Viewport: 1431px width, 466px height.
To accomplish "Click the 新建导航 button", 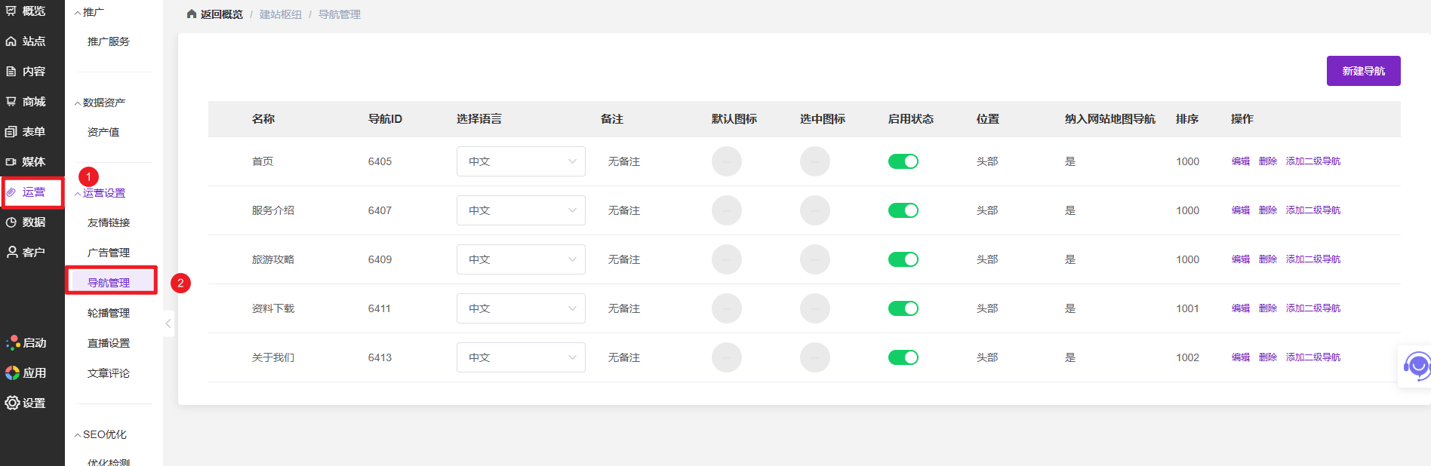I will point(1363,71).
